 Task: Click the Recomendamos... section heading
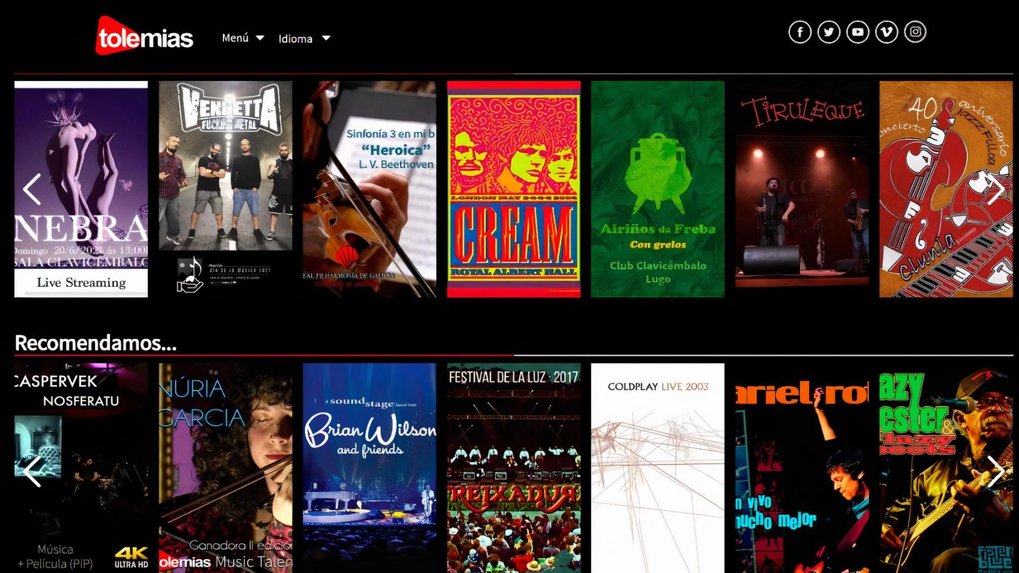click(x=96, y=343)
